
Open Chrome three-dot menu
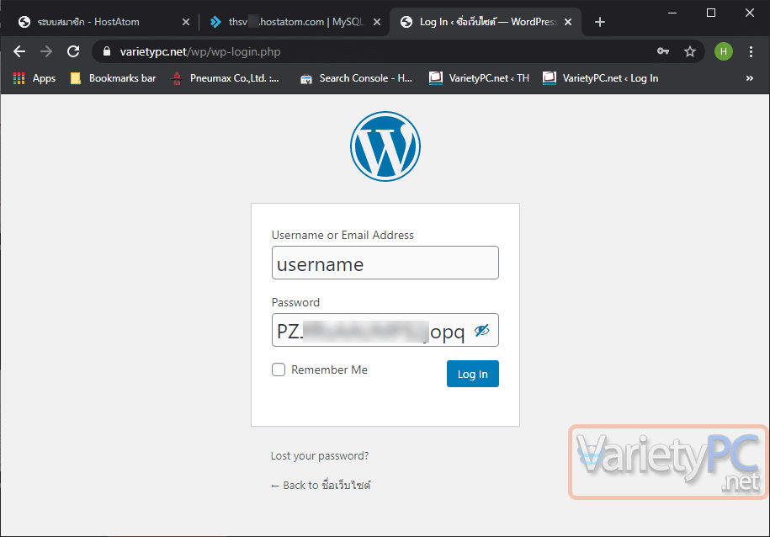(751, 51)
